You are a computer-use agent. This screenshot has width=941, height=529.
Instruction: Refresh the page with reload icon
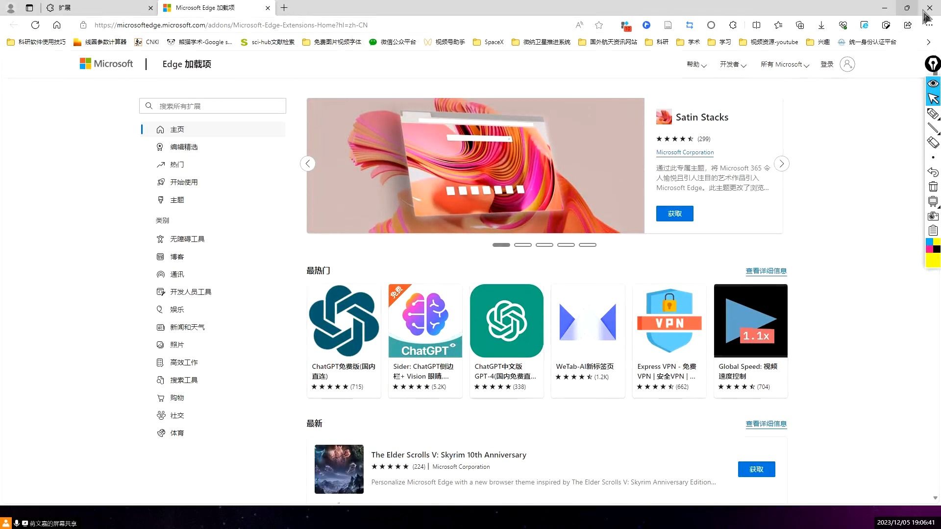(35, 25)
